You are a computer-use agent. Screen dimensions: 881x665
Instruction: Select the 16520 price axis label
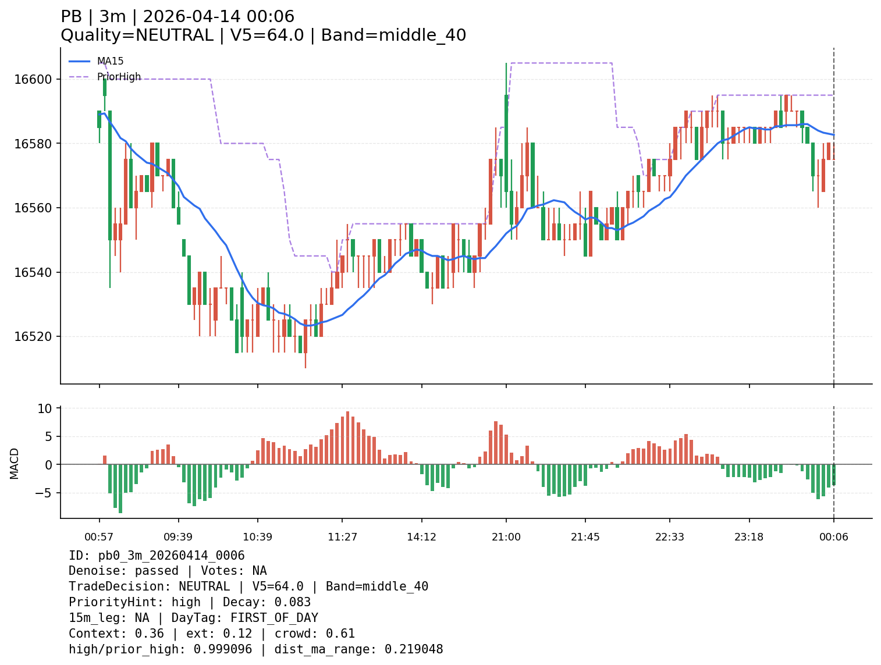pyautogui.click(x=33, y=337)
